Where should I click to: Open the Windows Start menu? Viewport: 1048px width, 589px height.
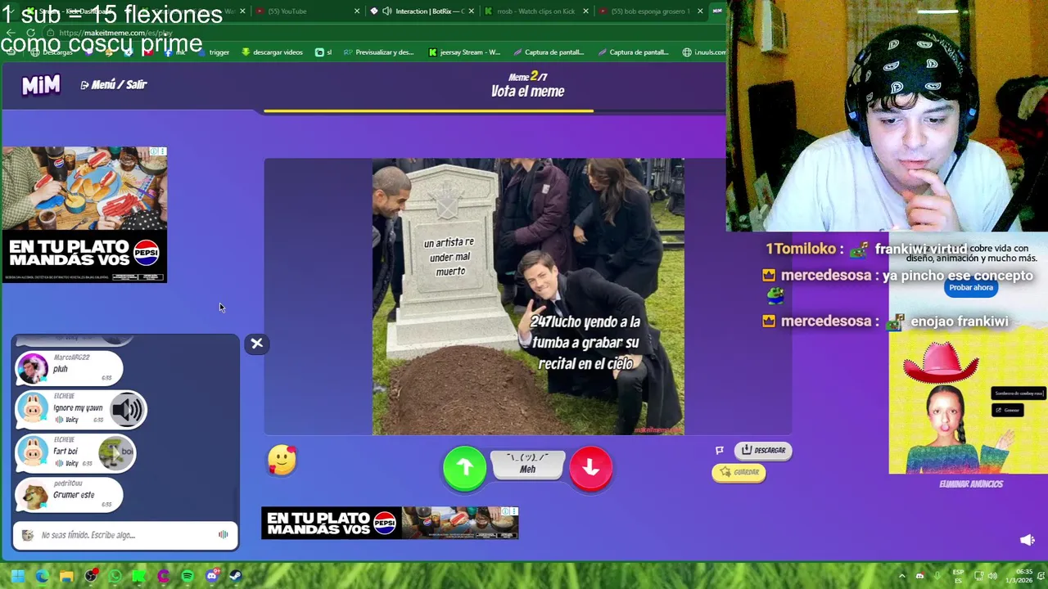18,577
